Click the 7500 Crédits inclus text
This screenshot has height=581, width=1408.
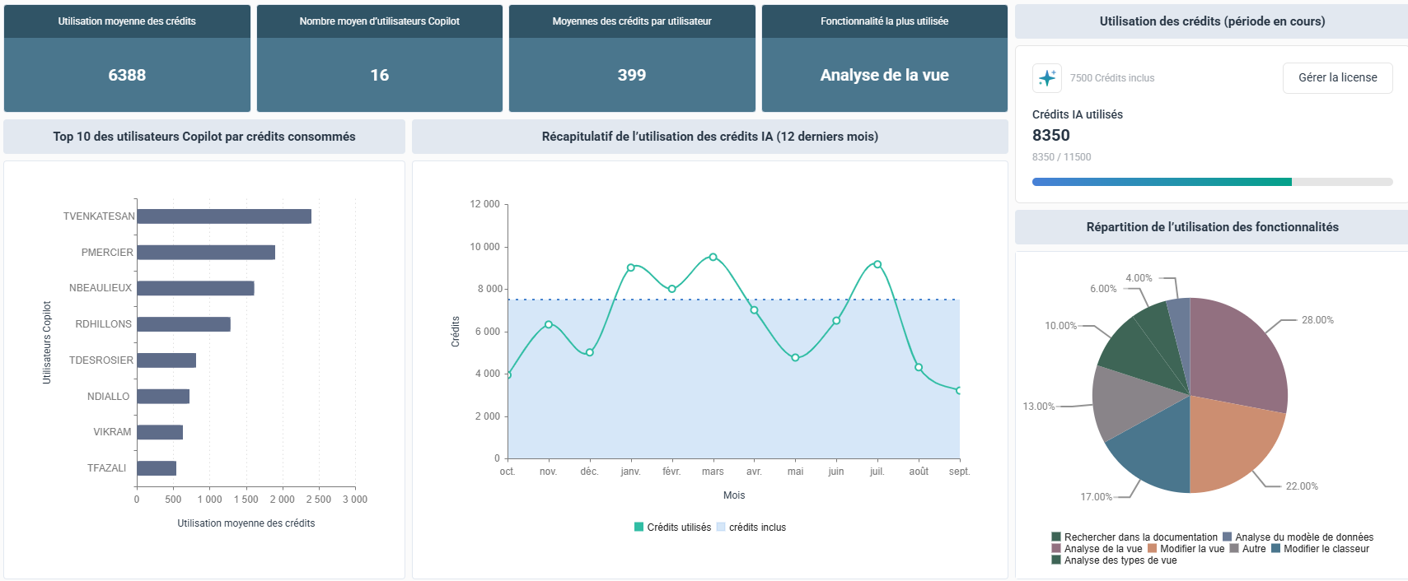[1112, 78]
